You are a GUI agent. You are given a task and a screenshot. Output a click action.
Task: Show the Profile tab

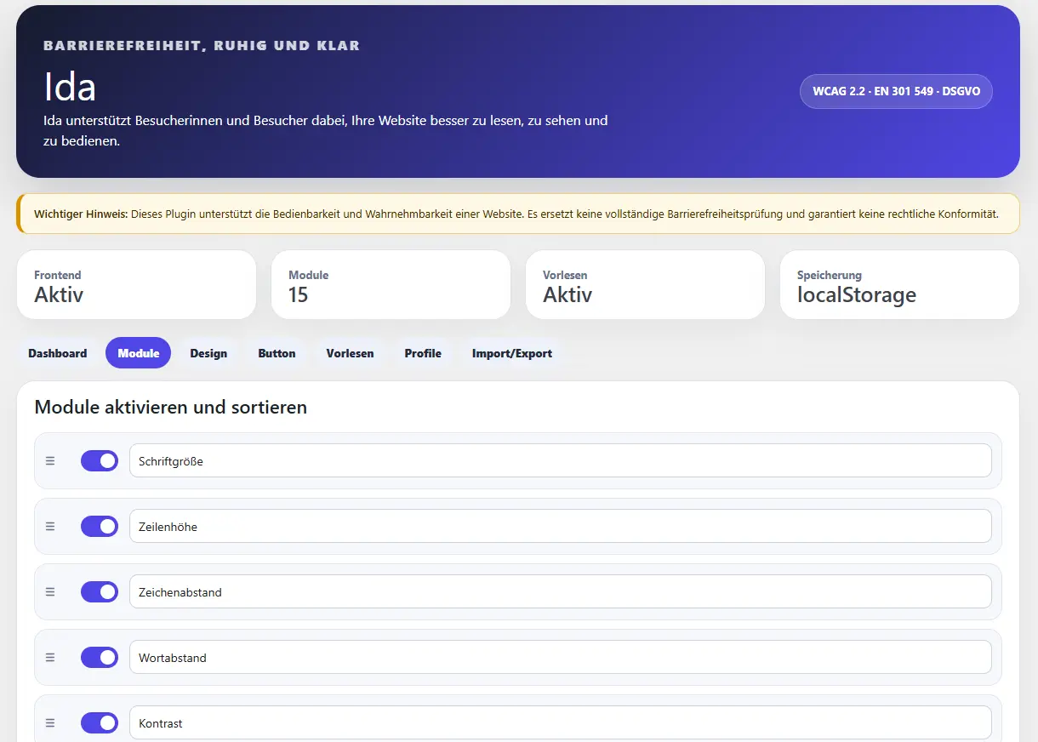pos(423,353)
